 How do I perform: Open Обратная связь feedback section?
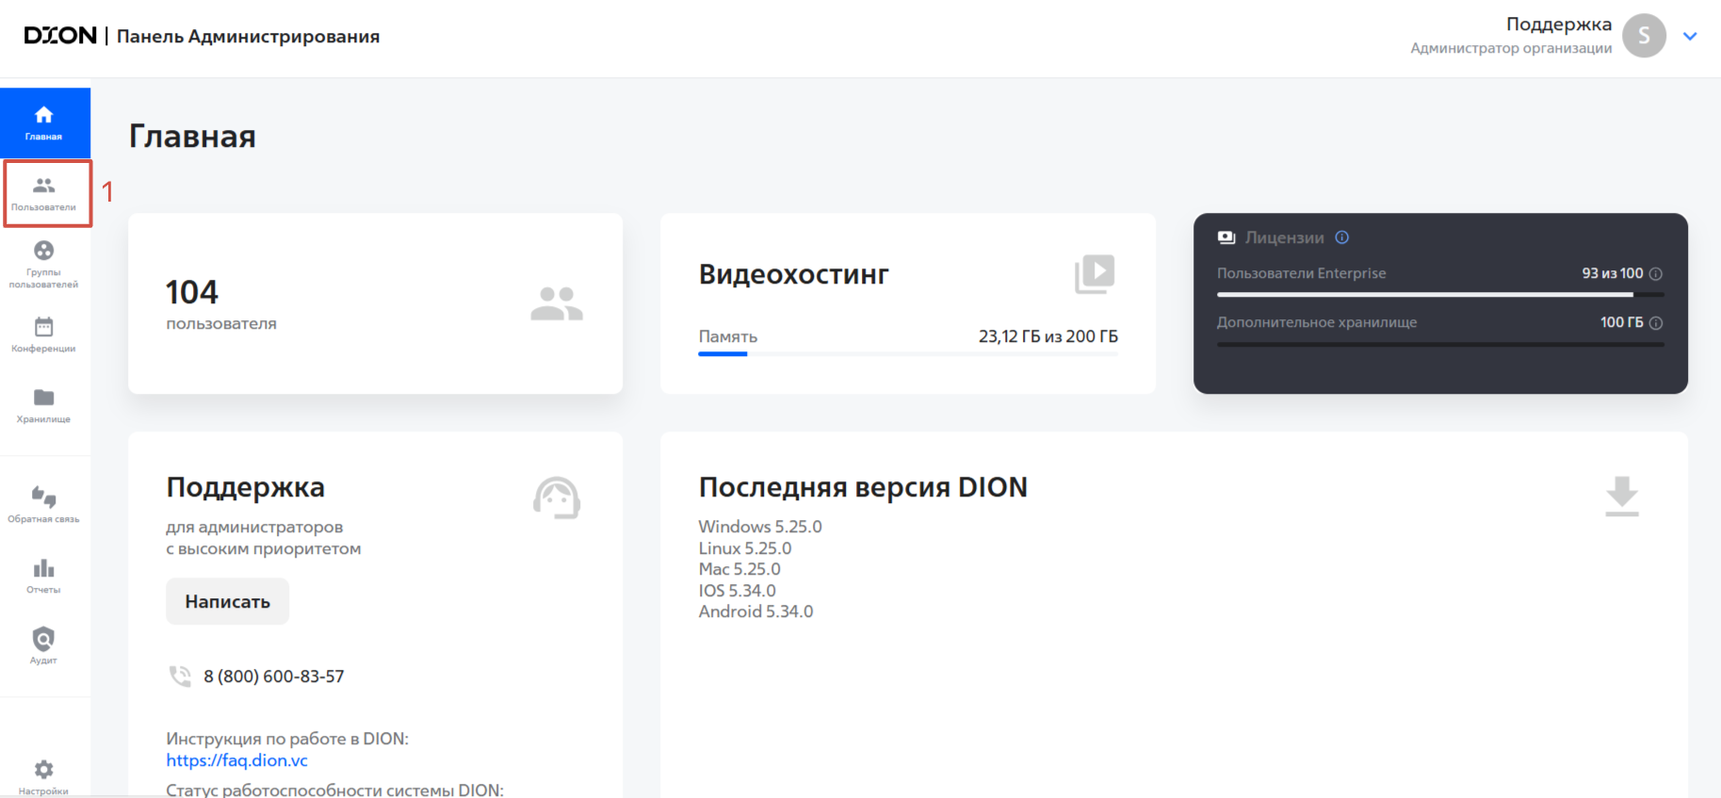[x=43, y=504]
